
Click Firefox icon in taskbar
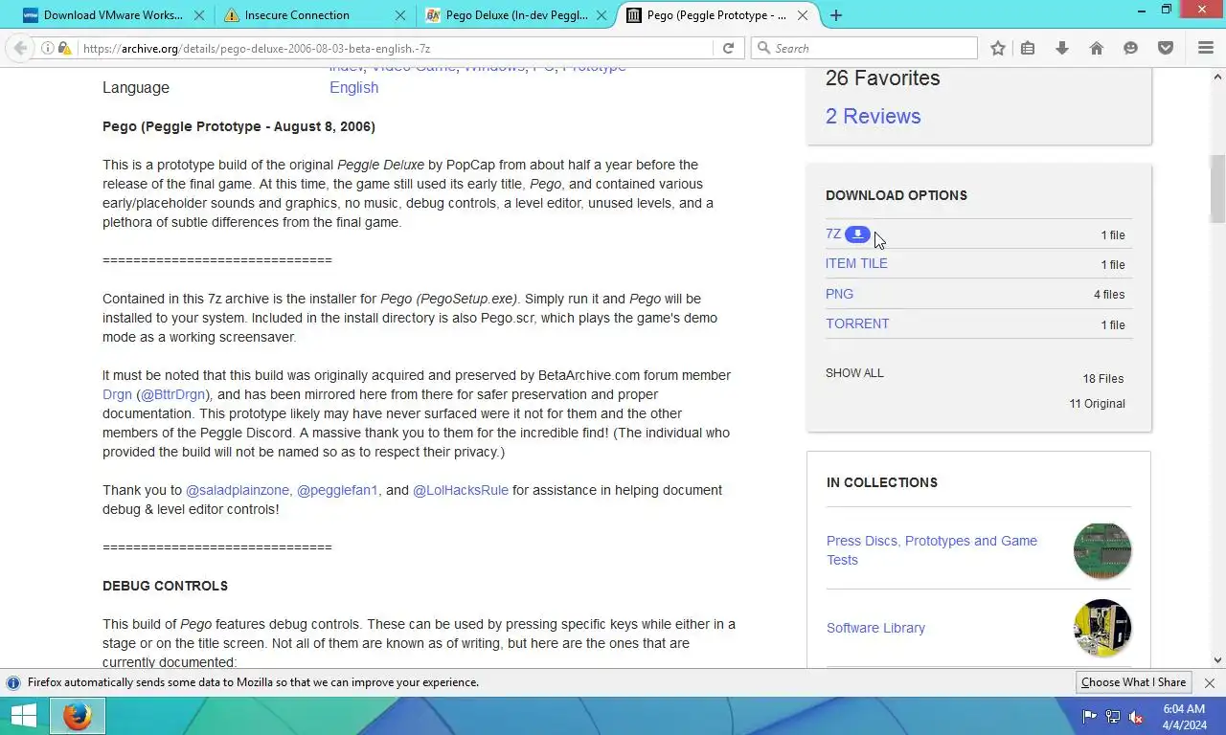point(77,716)
